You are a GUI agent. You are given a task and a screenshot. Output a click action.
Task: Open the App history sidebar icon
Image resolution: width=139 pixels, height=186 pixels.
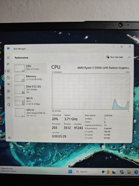click(x=8, y=78)
